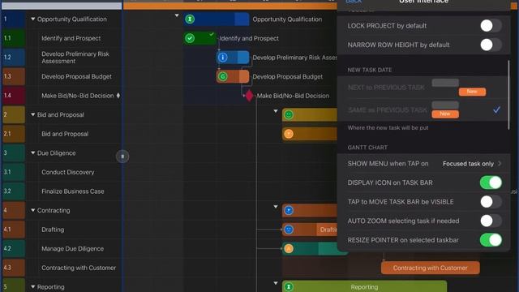The image size is (519, 292).
Task: Toggle NARROW ROW HEIGHT by default switch
Action: (491, 45)
